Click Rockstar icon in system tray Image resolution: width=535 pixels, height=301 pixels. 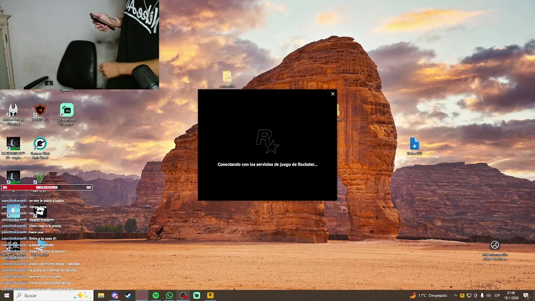(x=462, y=296)
